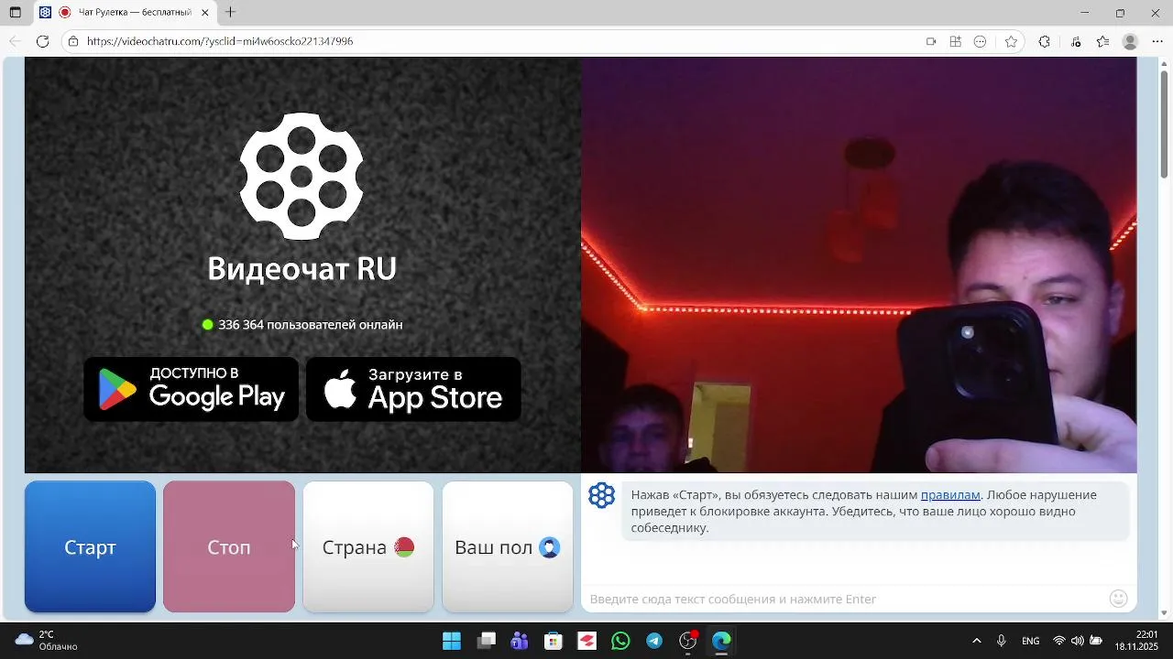This screenshot has width=1173, height=659.
Task: Open the weather widget Облачно
Action: 47,641
